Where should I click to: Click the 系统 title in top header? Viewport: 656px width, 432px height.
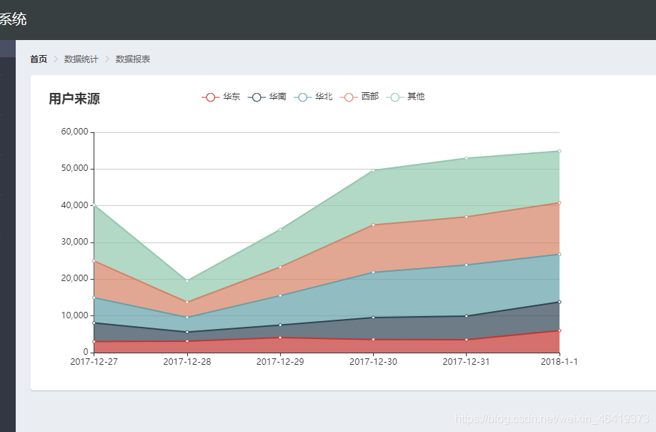point(13,19)
